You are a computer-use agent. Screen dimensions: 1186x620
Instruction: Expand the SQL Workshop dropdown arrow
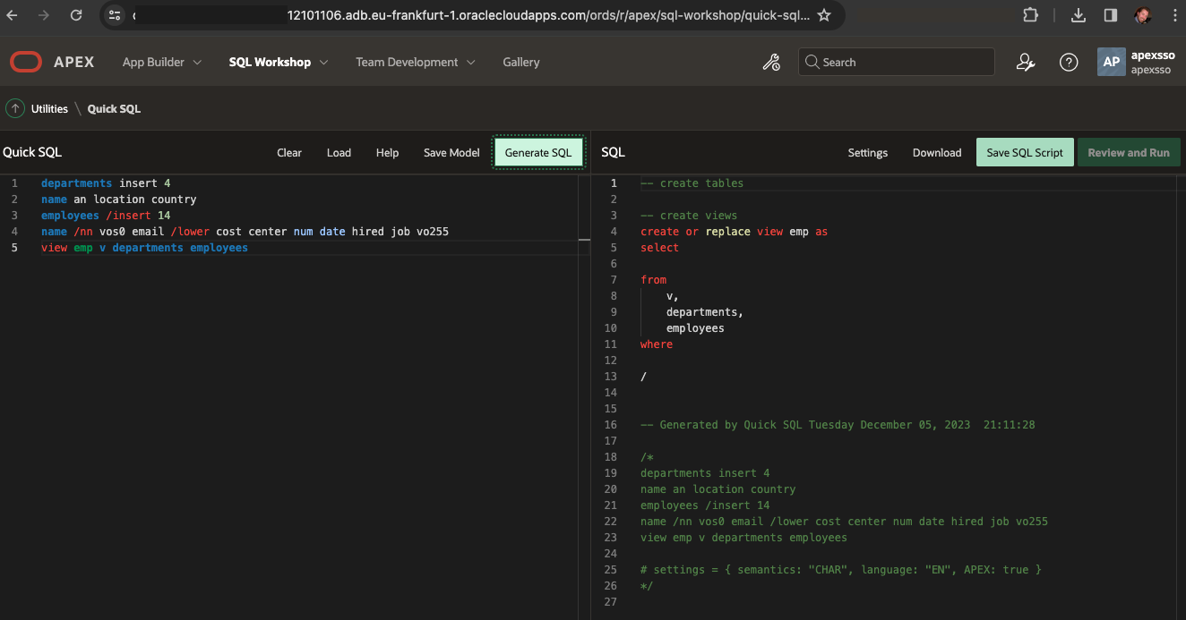(x=323, y=62)
